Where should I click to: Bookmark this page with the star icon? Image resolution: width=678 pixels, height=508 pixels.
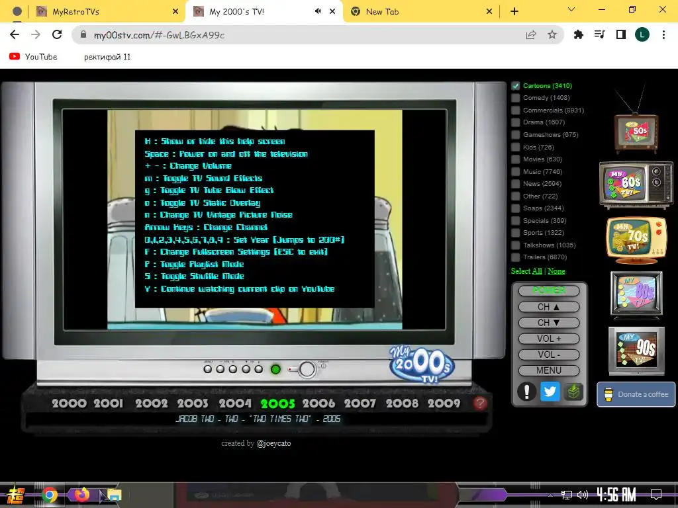point(552,35)
